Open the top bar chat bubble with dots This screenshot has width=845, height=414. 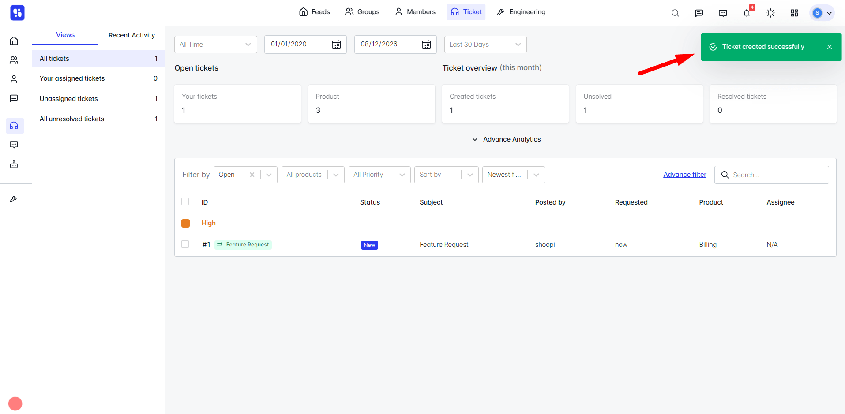pos(723,13)
